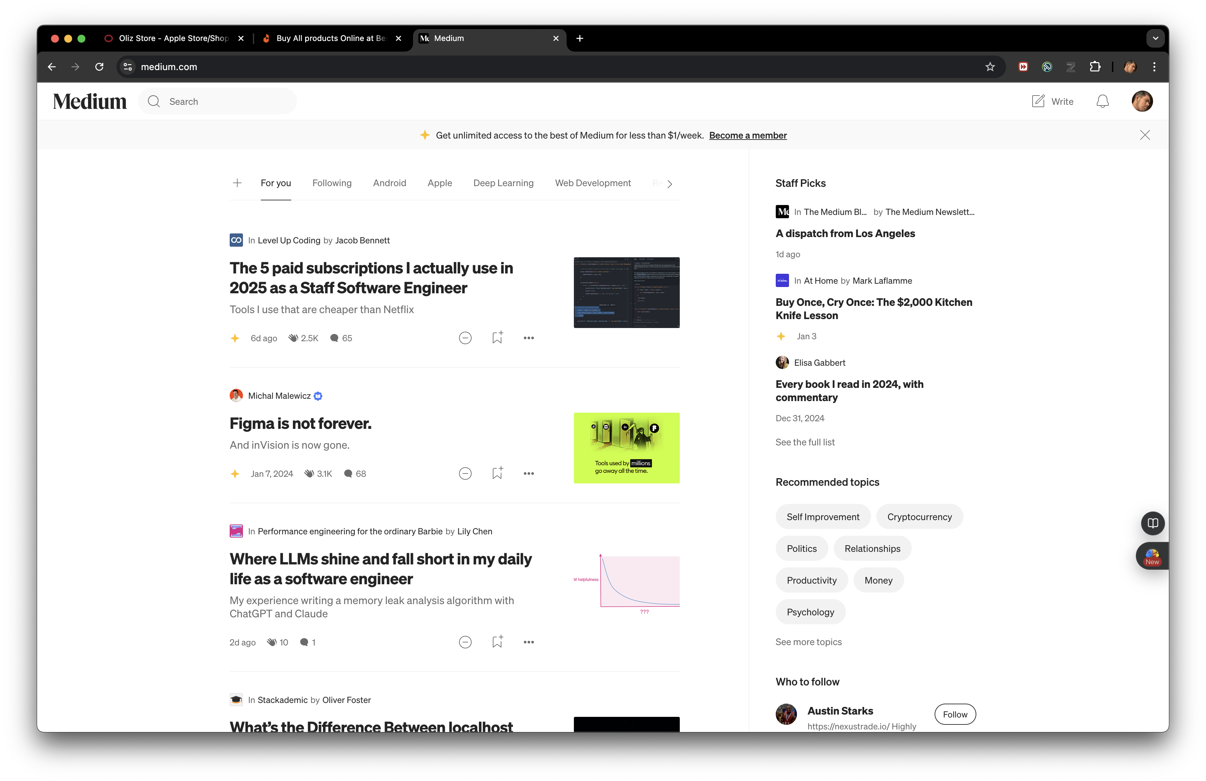Image resolution: width=1206 pixels, height=781 pixels.
Task: Focus the Search input field
Action: (x=218, y=102)
